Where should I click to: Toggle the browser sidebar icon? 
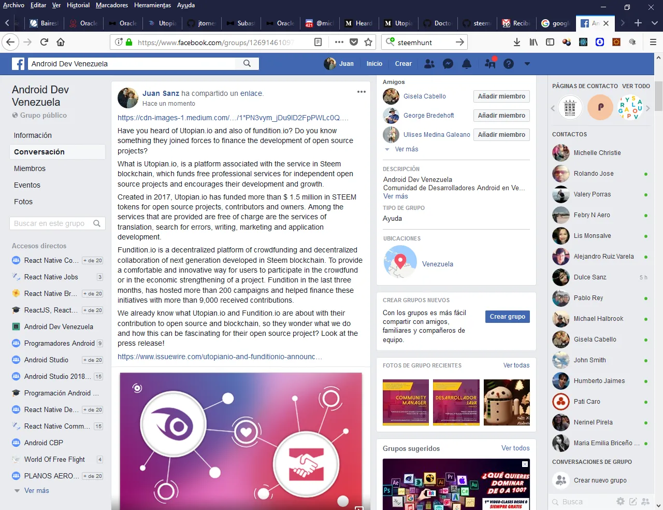coord(550,42)
